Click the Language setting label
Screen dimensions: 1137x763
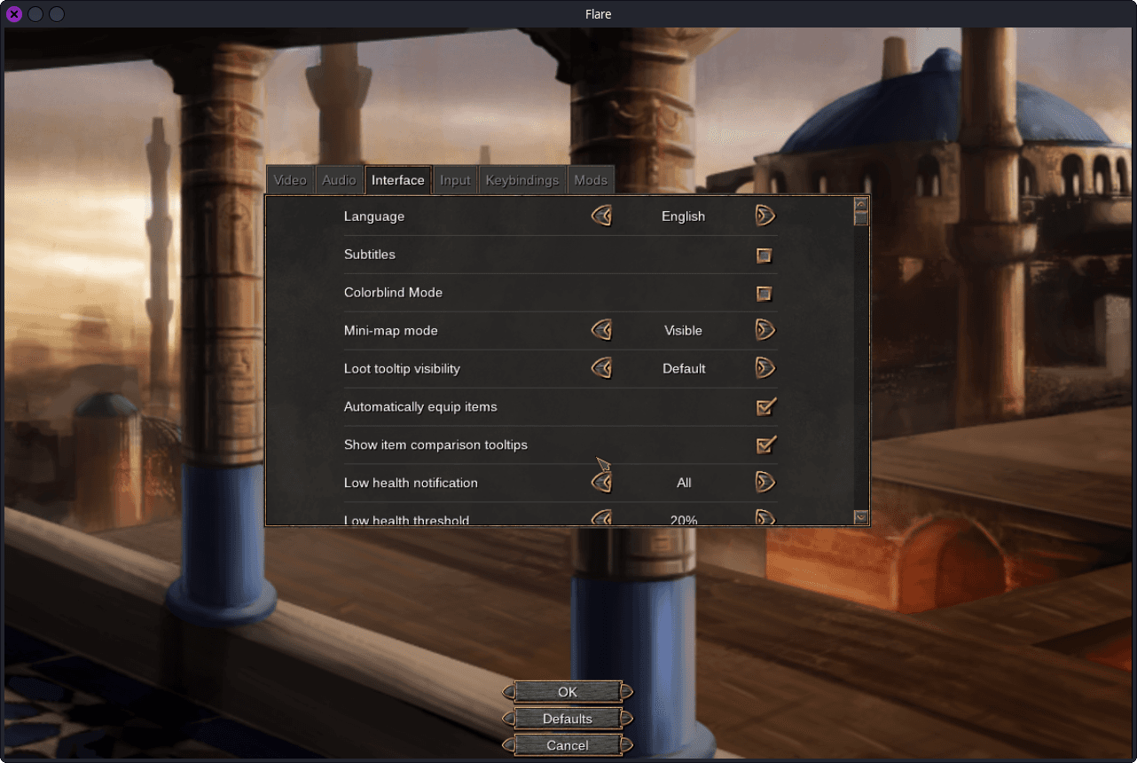374,216
